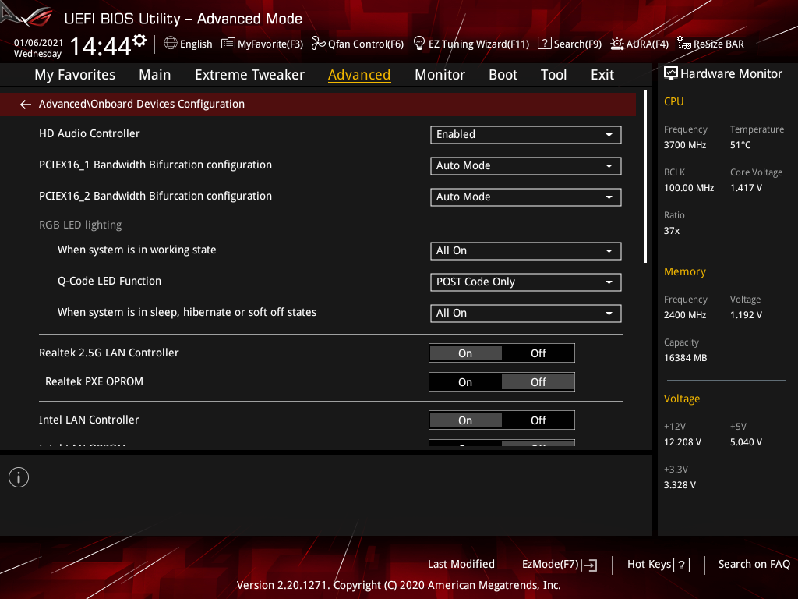Switch to Main tab
Viewport: 798px width, 599px height.
pyautogui.click(x=155, y=75)
